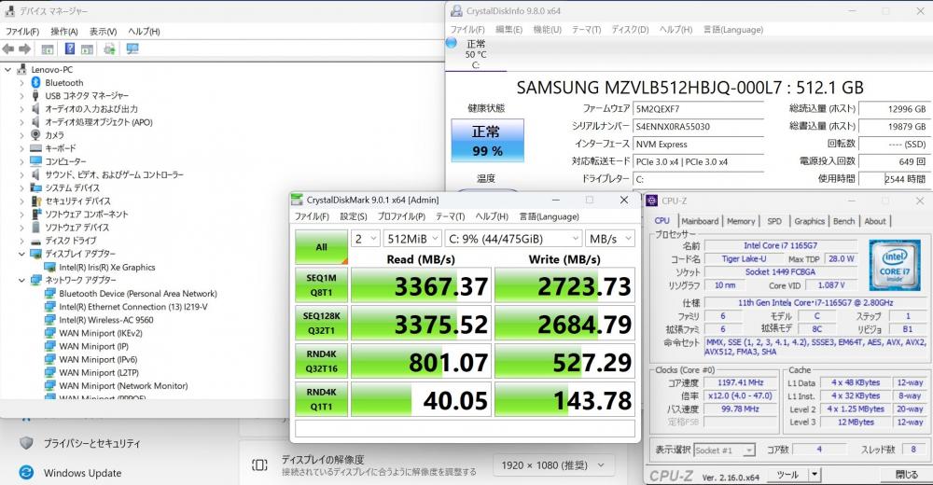Screen dimensions: 933x485
Task: Select WAN Miniport (IKEv2) entry
Action: coord(101,333)
